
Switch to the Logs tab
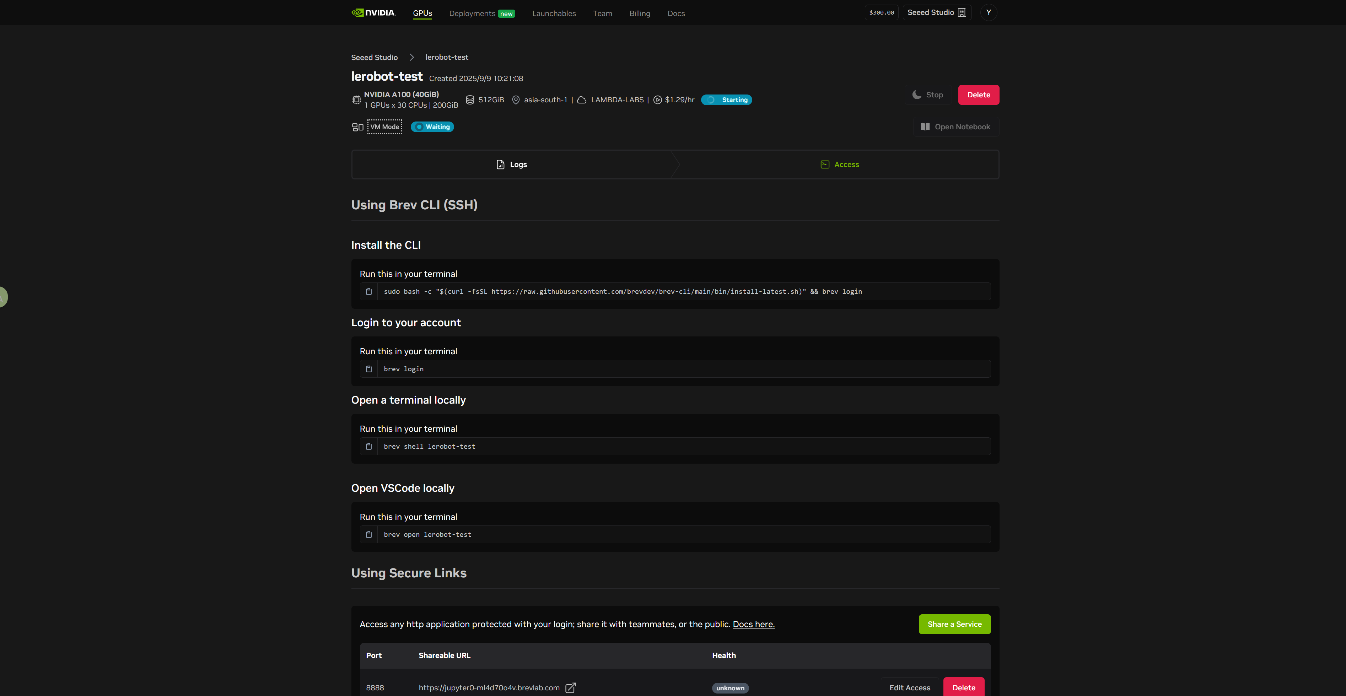tap(512, 164)
